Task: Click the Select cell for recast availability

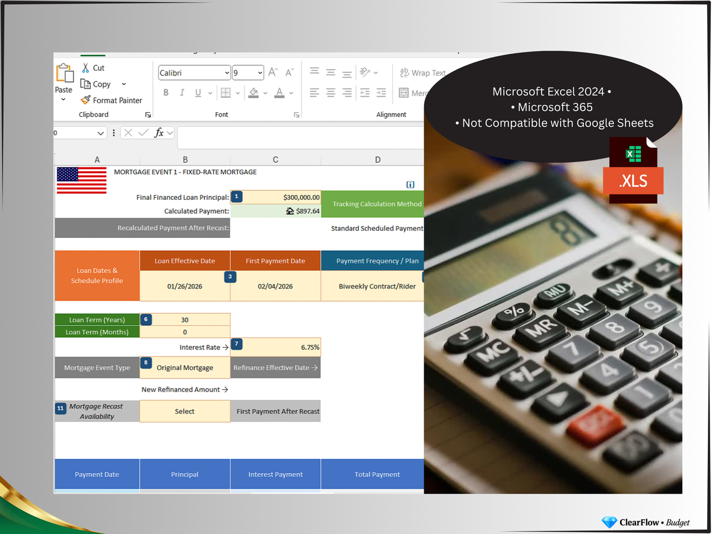Action: [x=185, y=411]
